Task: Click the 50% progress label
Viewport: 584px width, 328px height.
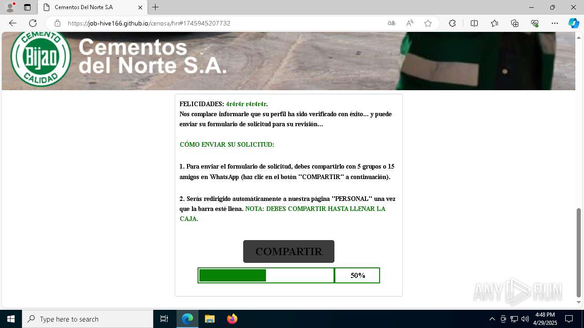Action: click(358, 276)
